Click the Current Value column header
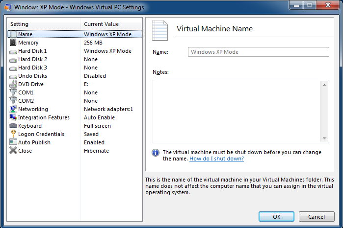The height and width of the screenshot is (228, 343). pyautogui.click(x=111, y=24)
